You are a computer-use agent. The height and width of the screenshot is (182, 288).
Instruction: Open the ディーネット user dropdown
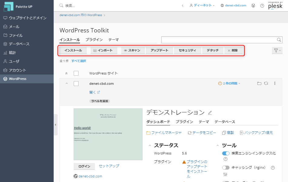[202, 5]
